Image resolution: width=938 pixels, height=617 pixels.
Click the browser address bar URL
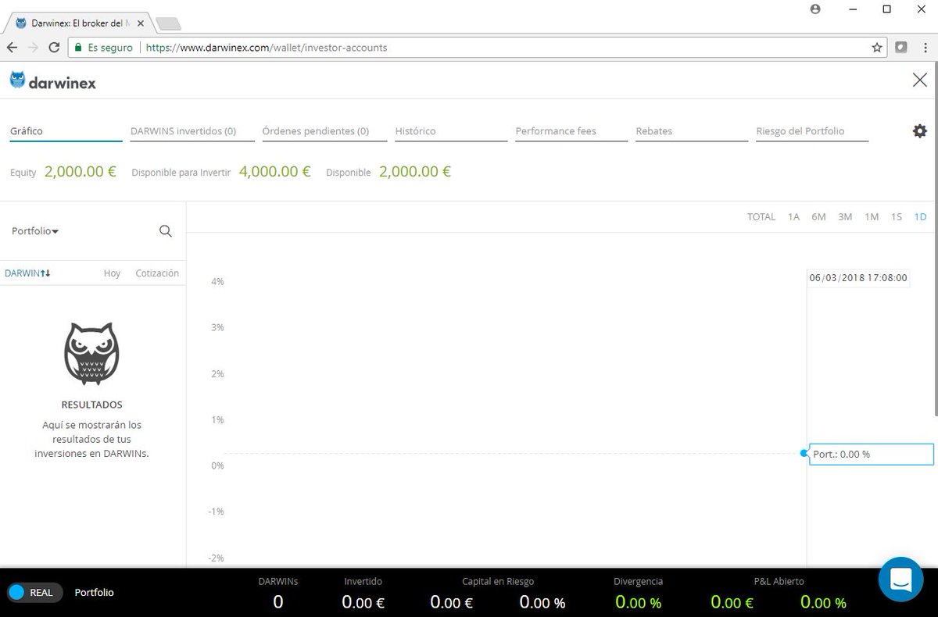click(x=267, y=48)
